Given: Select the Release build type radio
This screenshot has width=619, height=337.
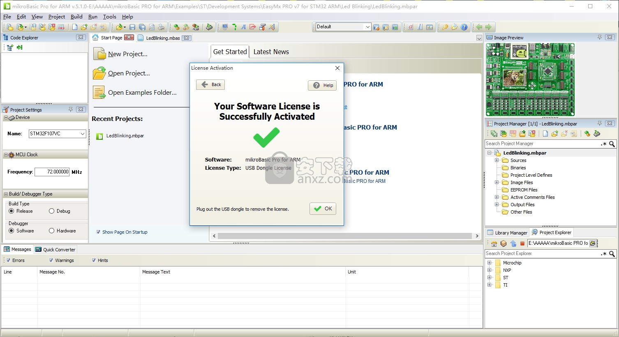Looking at the screenshot, I should (x=12, y=211).
